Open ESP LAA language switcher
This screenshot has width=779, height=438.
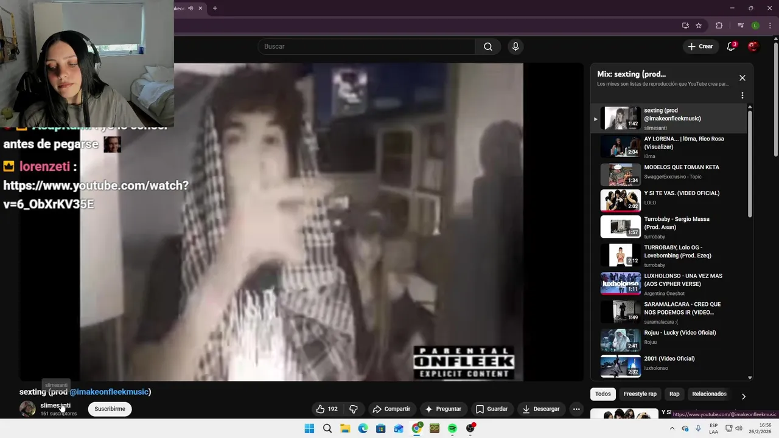714,428
